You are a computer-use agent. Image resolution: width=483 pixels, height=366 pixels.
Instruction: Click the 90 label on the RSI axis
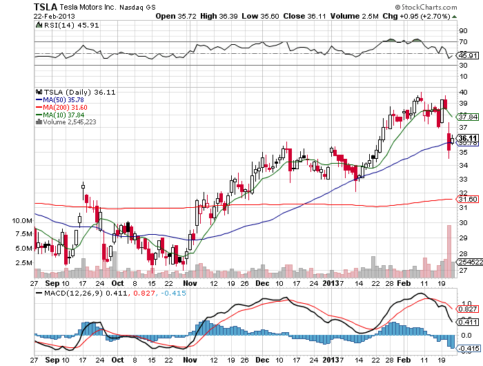tap(463, 30)
